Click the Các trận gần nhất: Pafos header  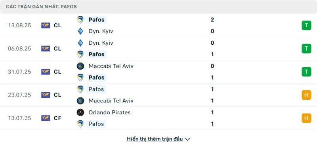point(42,7)
